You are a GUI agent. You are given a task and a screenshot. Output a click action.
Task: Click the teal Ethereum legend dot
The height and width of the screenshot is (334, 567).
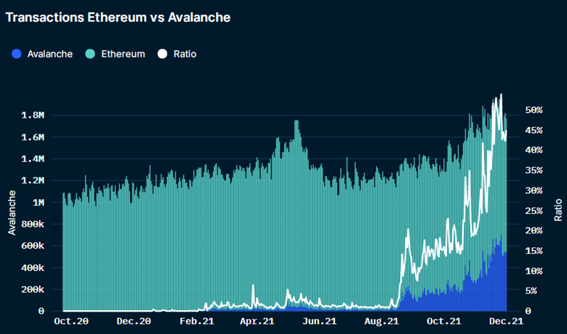pyautogui.click(x=90, y=54)
